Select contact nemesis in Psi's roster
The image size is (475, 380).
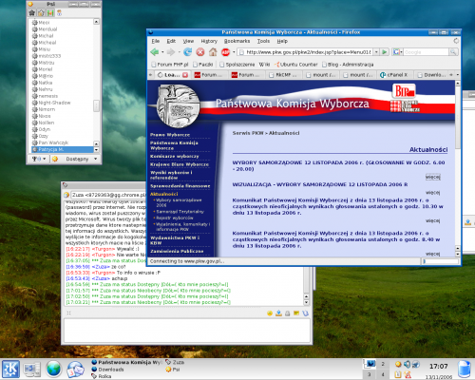pyautogui.click(x=48, y=96)
